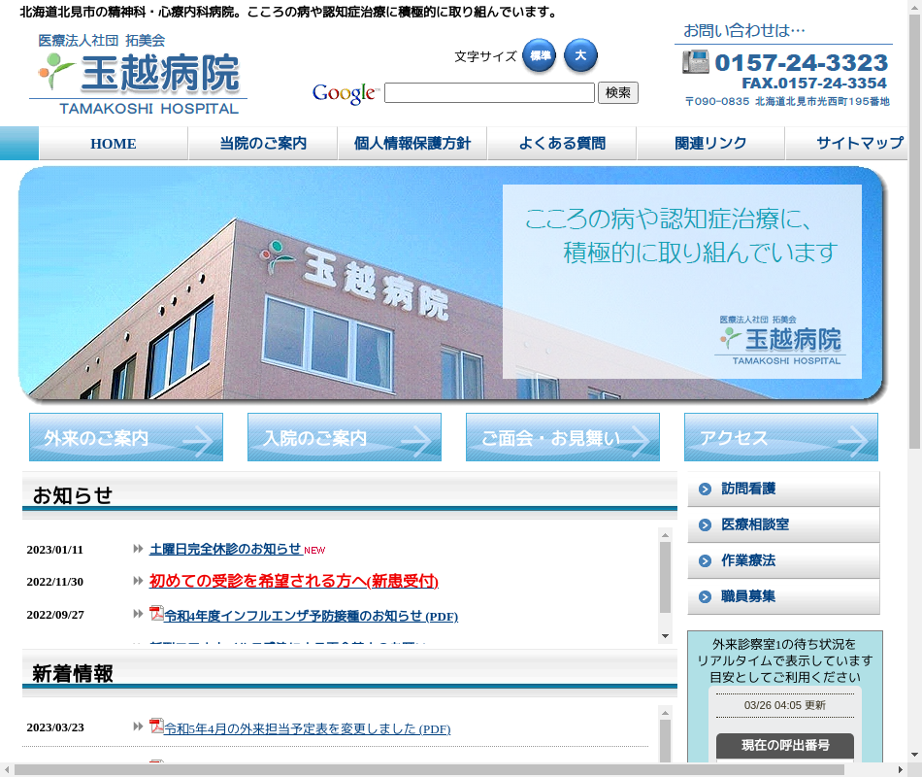Click the Google search input field
922x777 pixels.
click(x=489, y=93)
